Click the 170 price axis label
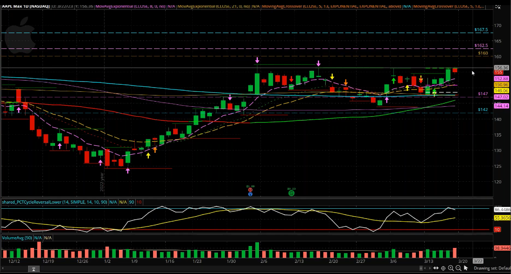Viewport: 511px width, 274px height. (x=497, y=25)
